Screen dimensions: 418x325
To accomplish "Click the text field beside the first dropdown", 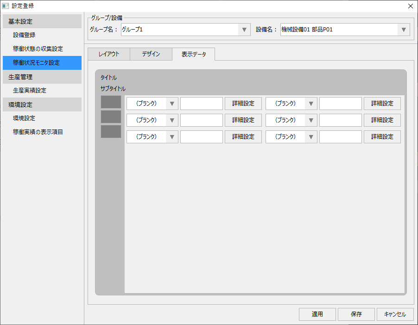I will (x=202, y=103).
